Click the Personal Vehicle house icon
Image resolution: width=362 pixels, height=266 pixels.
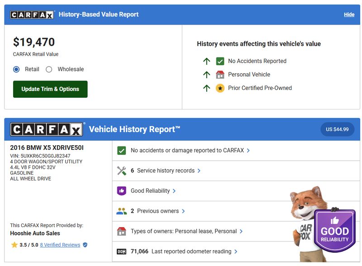(220, 75)
